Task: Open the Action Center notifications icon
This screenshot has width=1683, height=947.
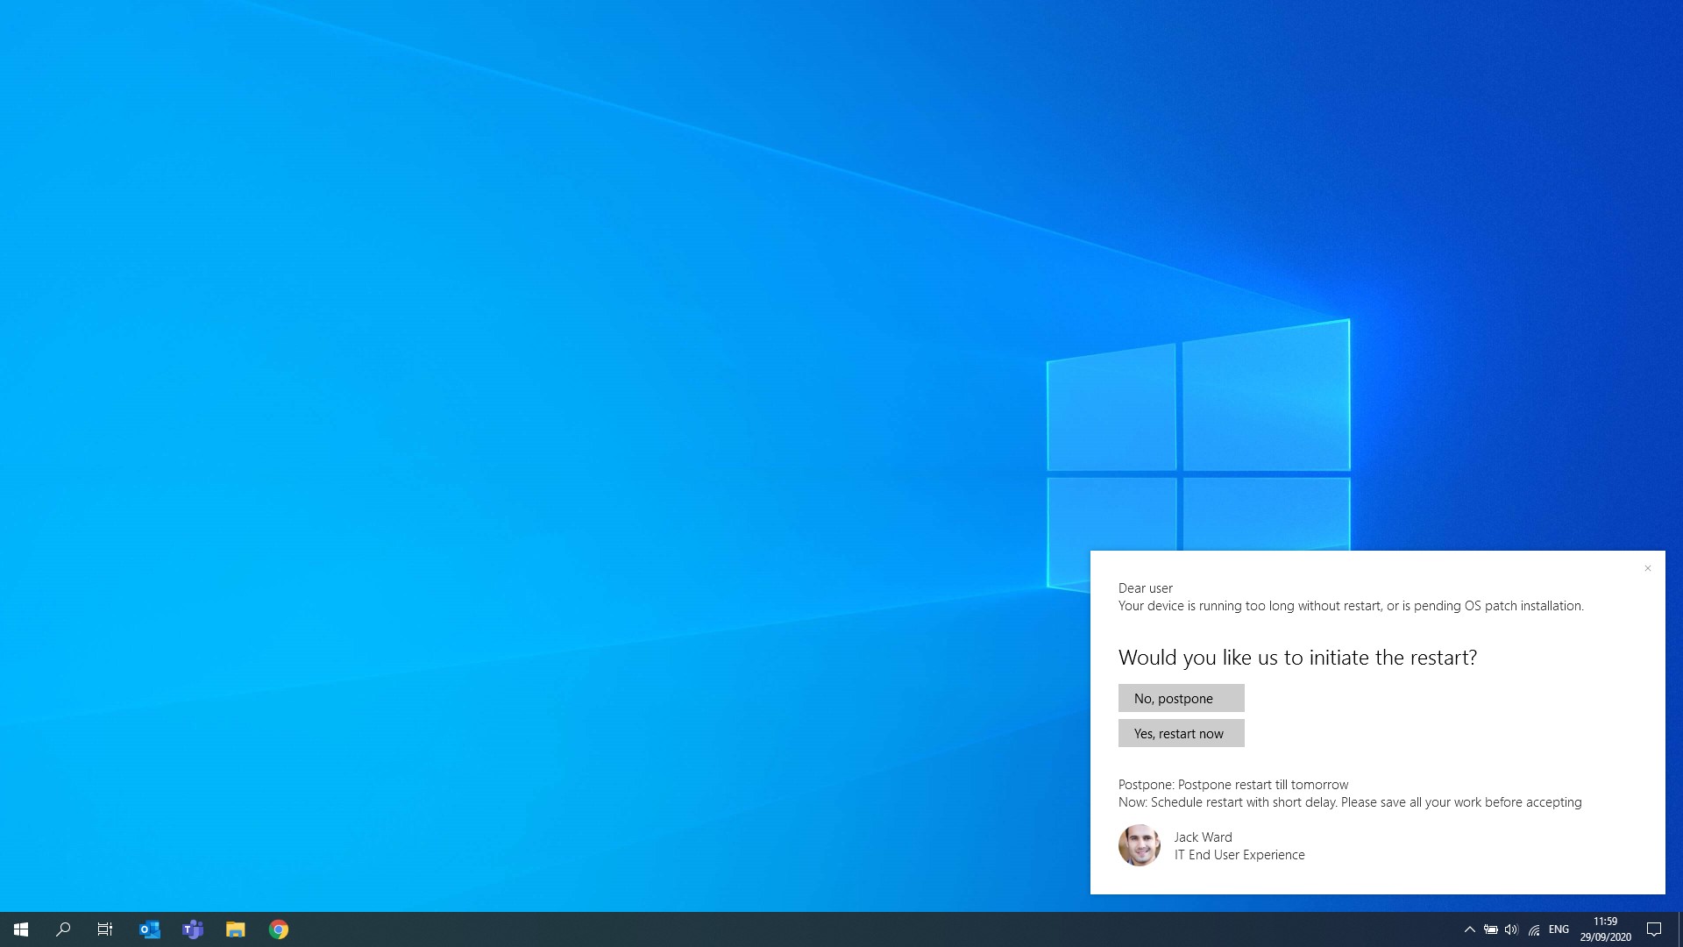Action: pos(1654,929)
